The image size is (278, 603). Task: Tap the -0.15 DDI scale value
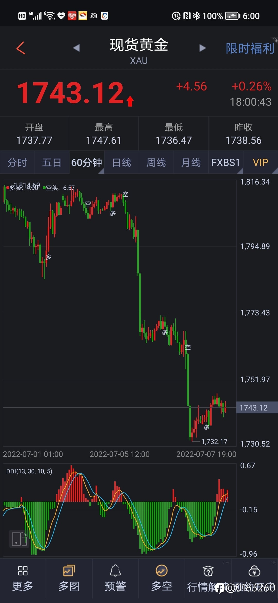(248, 510)
